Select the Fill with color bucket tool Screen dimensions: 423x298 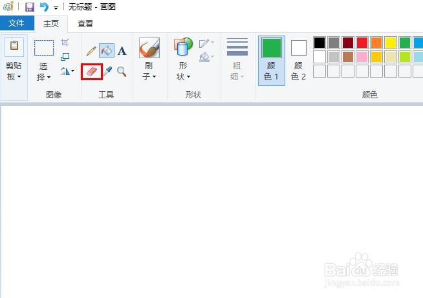[x=107, y=50]
